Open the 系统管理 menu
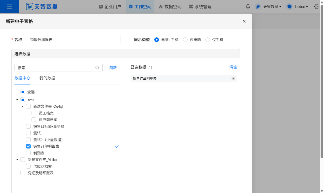324x193 pixels. [200, 7]
